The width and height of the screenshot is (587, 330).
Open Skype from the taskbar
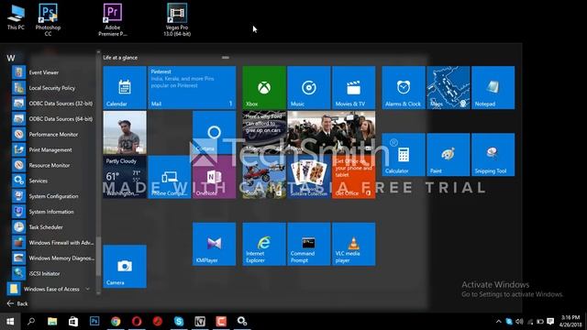coord(179,322)
